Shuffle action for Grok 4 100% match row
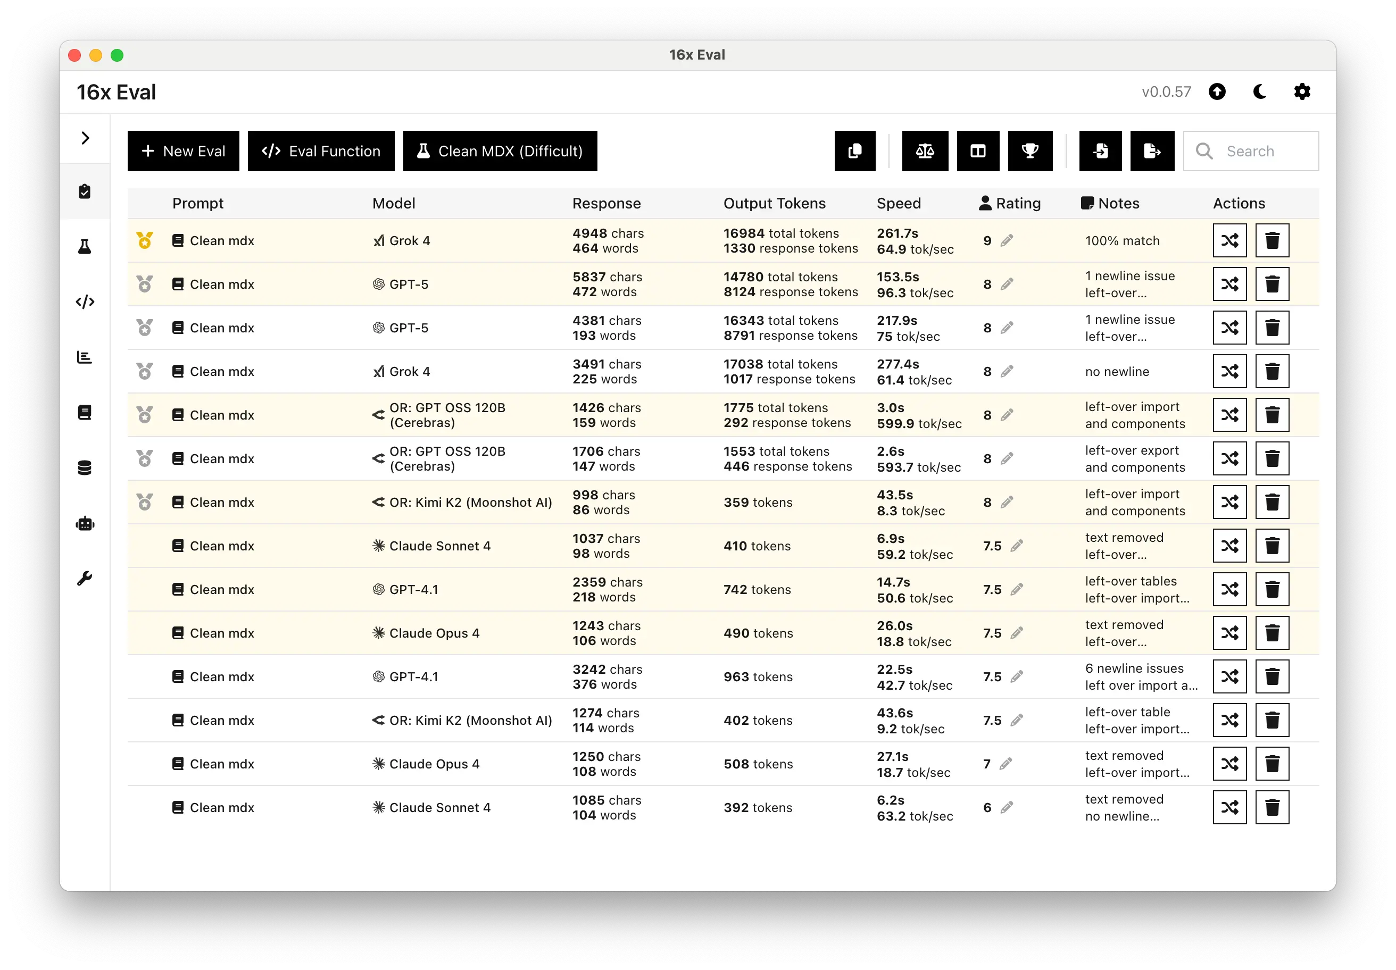1396x970 pixels. [x=1229, y=241]
